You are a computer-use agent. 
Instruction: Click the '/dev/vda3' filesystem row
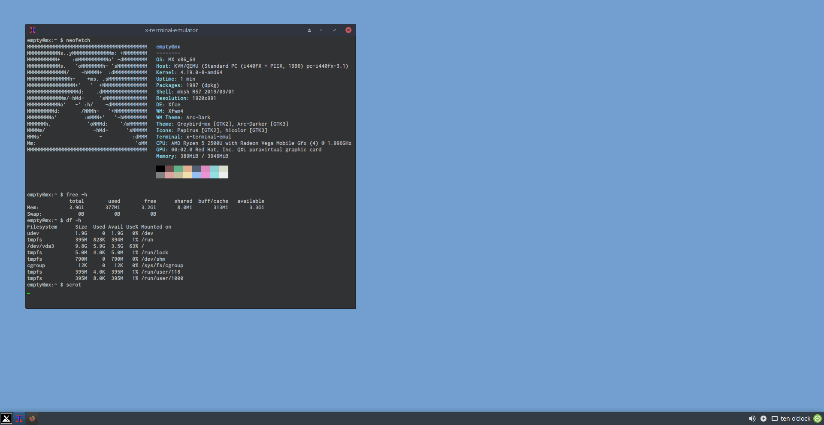point(85,246)
